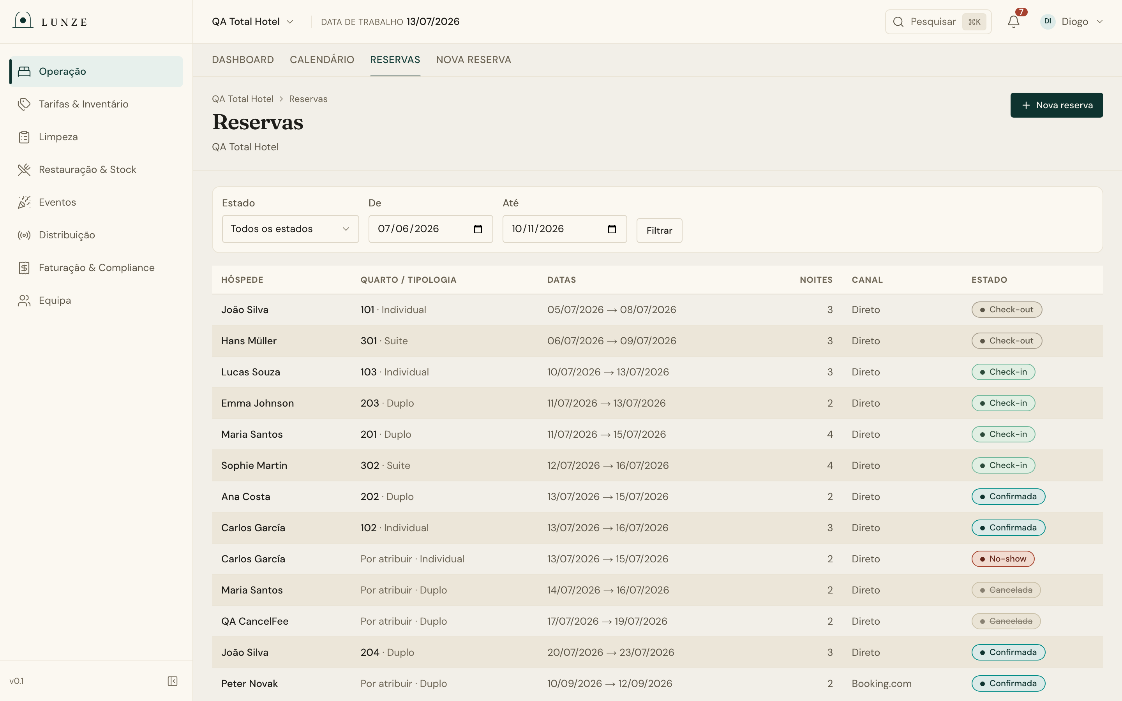Navigate to Eventos

point(96,202)
